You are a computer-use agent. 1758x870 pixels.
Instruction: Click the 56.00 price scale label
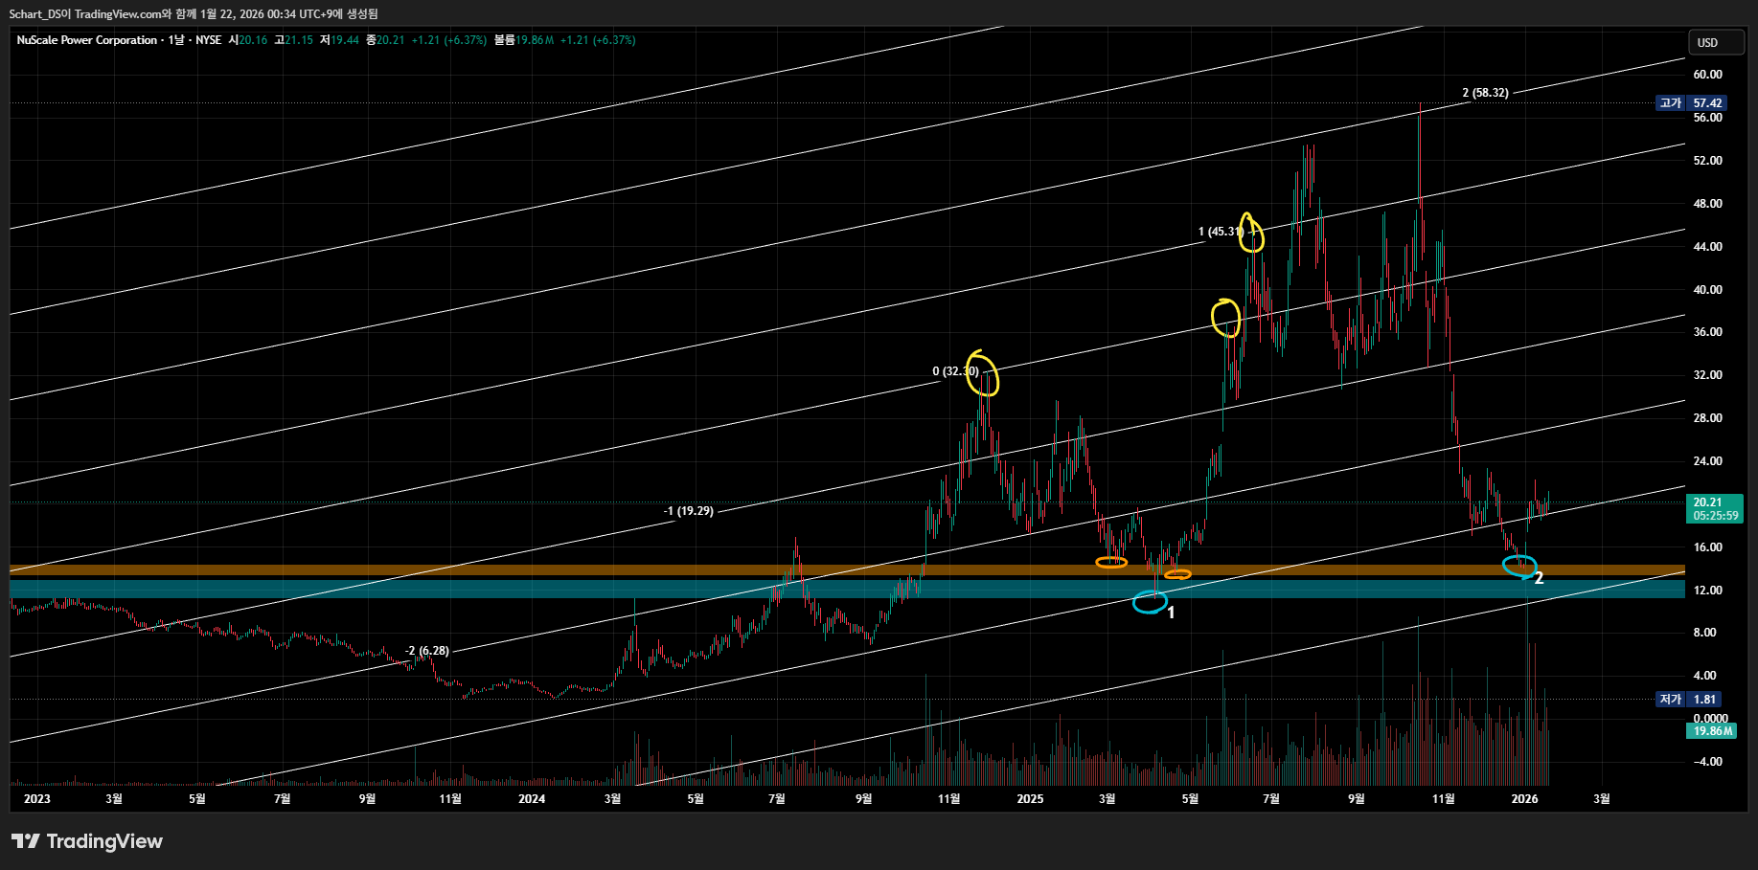point(1707,118)
